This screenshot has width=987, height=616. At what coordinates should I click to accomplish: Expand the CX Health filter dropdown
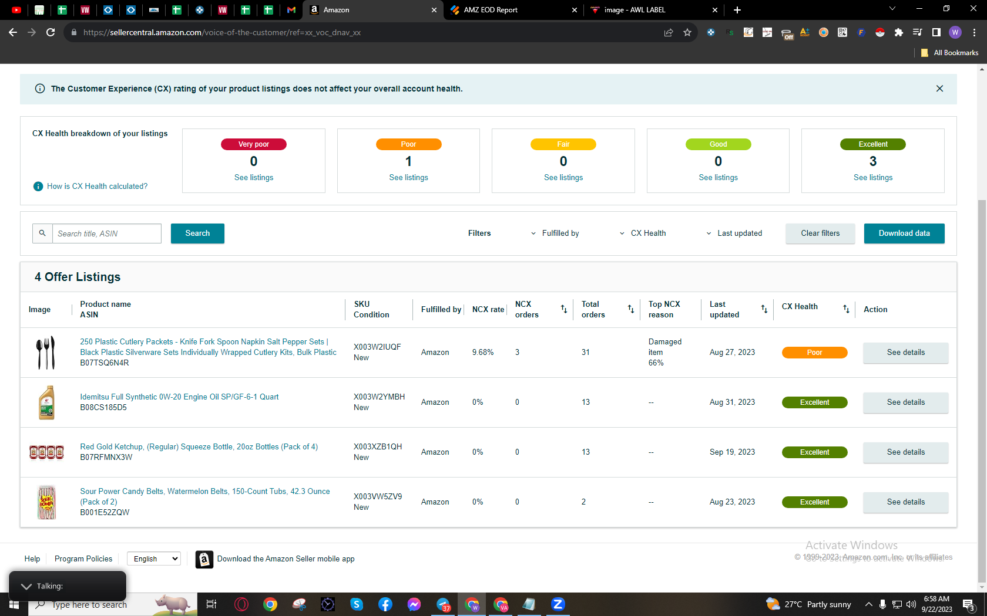(x=643, y=233)
